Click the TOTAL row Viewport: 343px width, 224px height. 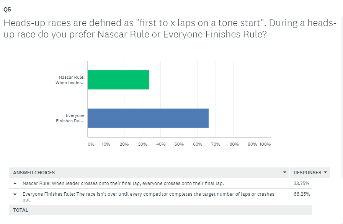click(160, 210)
